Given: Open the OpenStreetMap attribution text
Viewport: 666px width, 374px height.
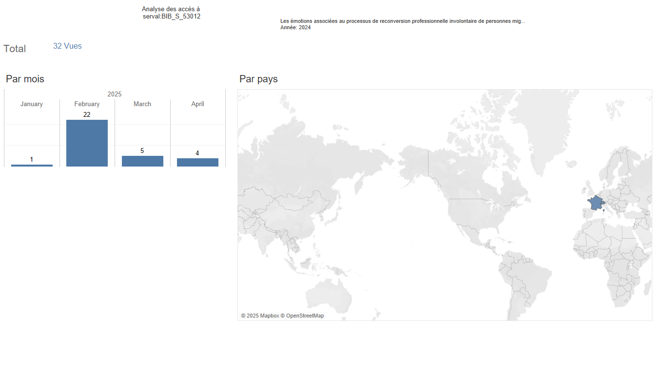Looking at the screenshot, I should (302, 316).
